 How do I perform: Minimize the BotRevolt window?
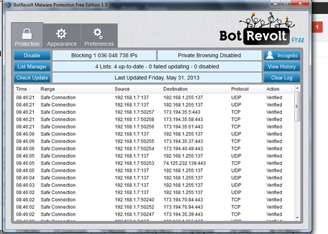275,3
